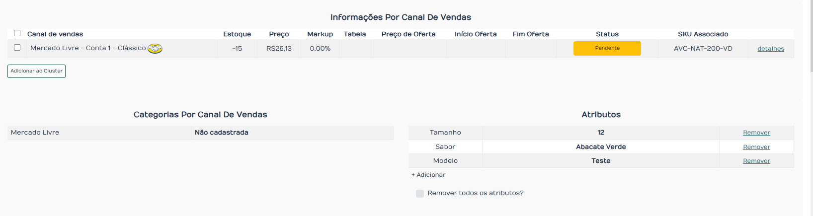The height and width of the screenshot is (216, 813).
Task: Open the detalhes link
Action: pyautogui.click(x=770, y=49)
